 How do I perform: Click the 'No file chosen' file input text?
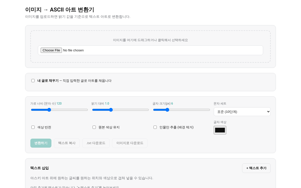(x=73, y=50)
